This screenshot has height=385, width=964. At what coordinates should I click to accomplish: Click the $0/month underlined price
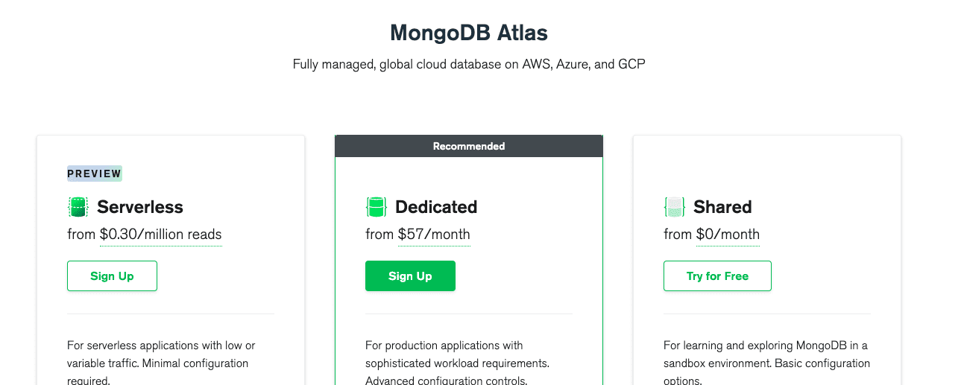[728, 235]
